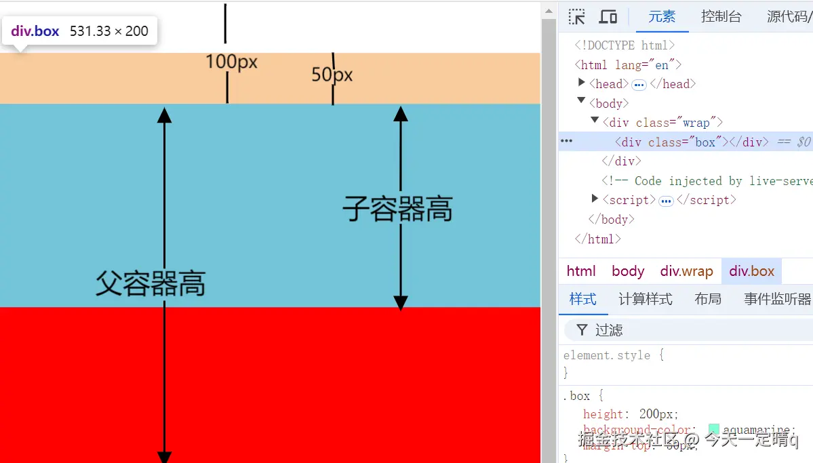813x463 pixels.
Task: Switch to the 计算样式 tab
Action: [x=645, y=298]
